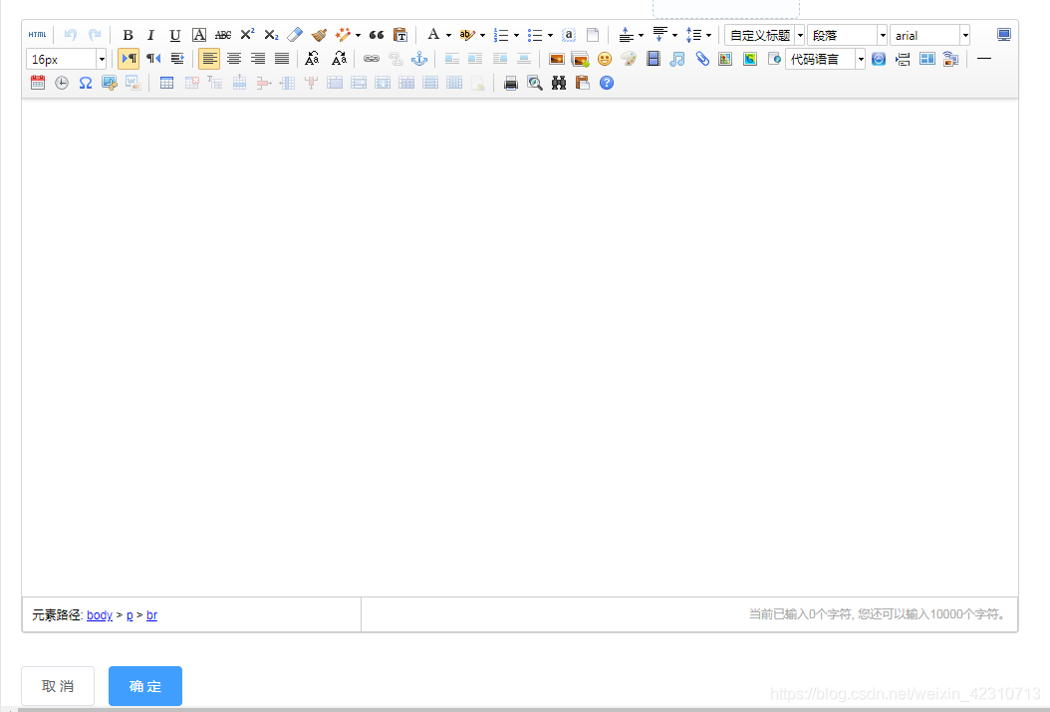Toggle underline formatting
Viewport: 1050px width, 712px height.
pos(174,35)
